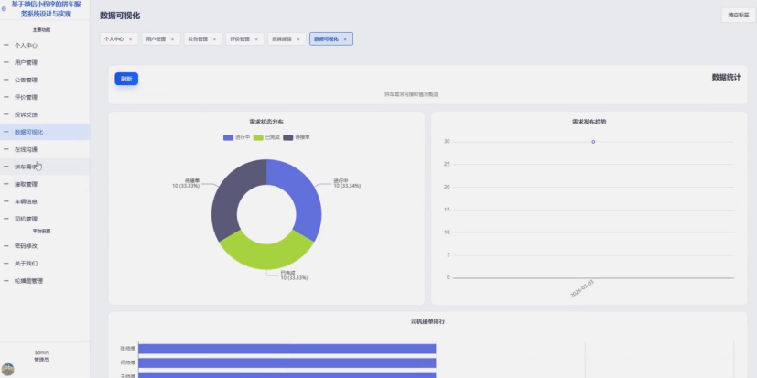Open 接取管理 in the sidebar menu
The image size is (757, 378).
(x=45, y=184)
